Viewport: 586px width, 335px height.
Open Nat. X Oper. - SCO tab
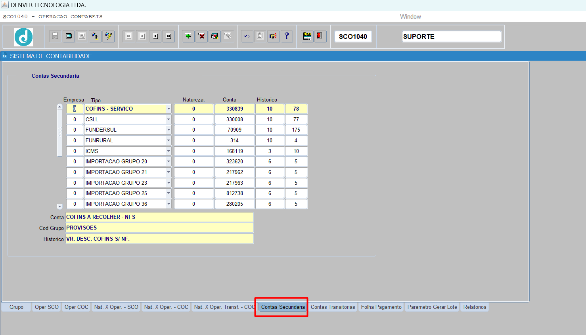click(116, 307)
